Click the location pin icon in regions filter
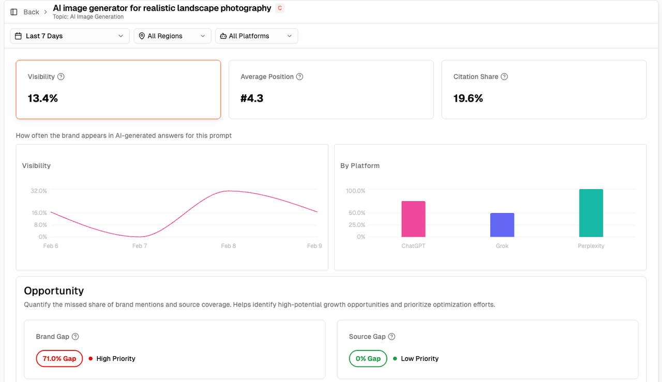The height and width of the screenshot is (382, 662). point(142,36)
